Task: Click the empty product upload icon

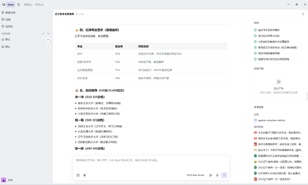Action: (x=279, y=82)
